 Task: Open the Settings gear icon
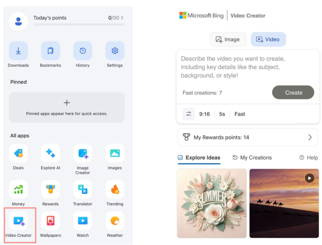115,51
